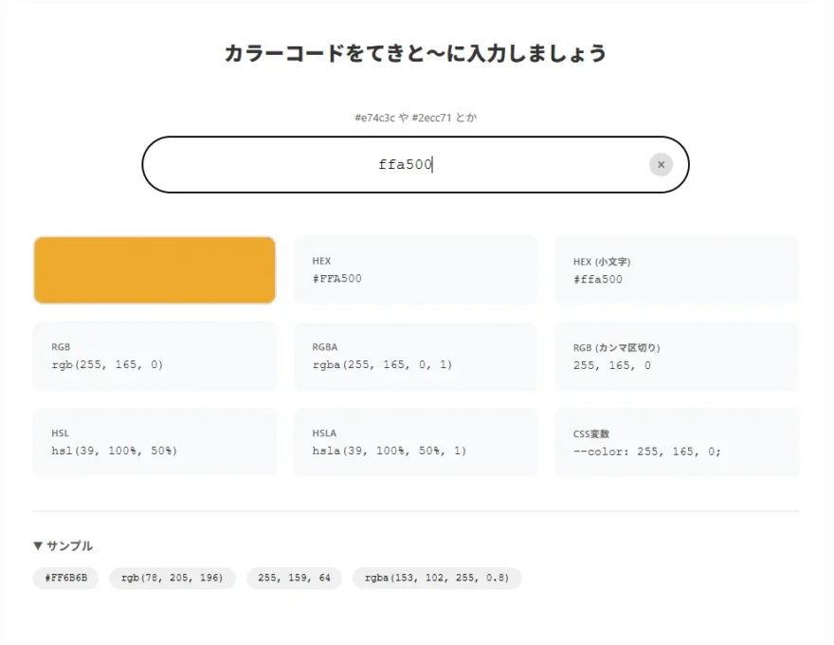Copy the HSL hsl(39, 100%, 50%) card
834x645 pixels.
coord(154,442)
